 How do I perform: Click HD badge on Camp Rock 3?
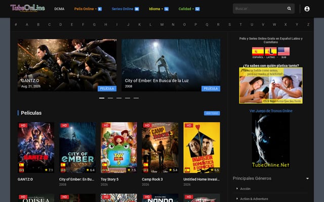pyautogui.click(x=147, y=125)
